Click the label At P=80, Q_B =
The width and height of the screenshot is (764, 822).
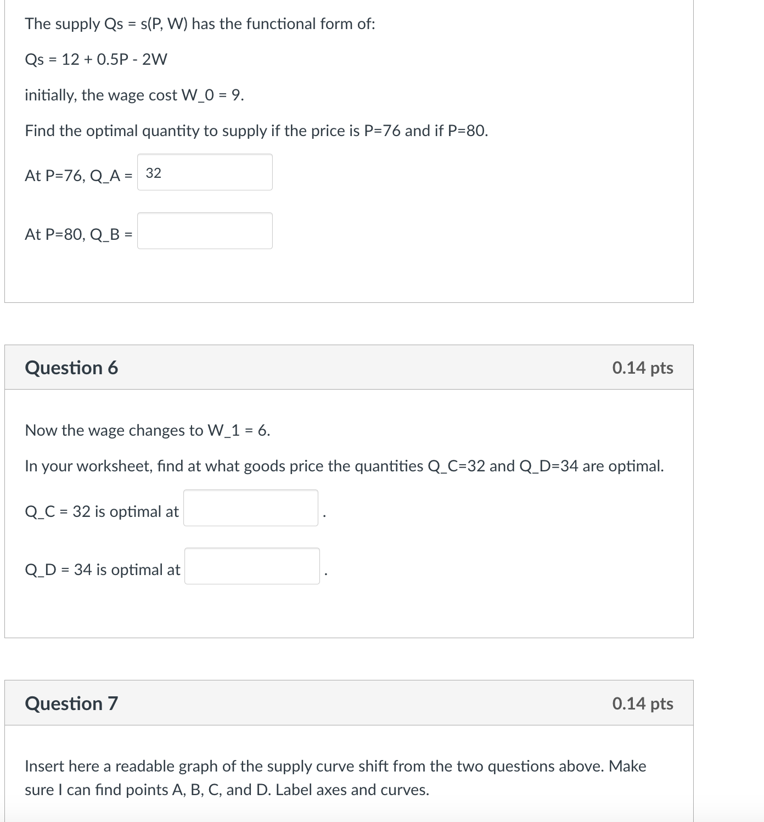78,233
